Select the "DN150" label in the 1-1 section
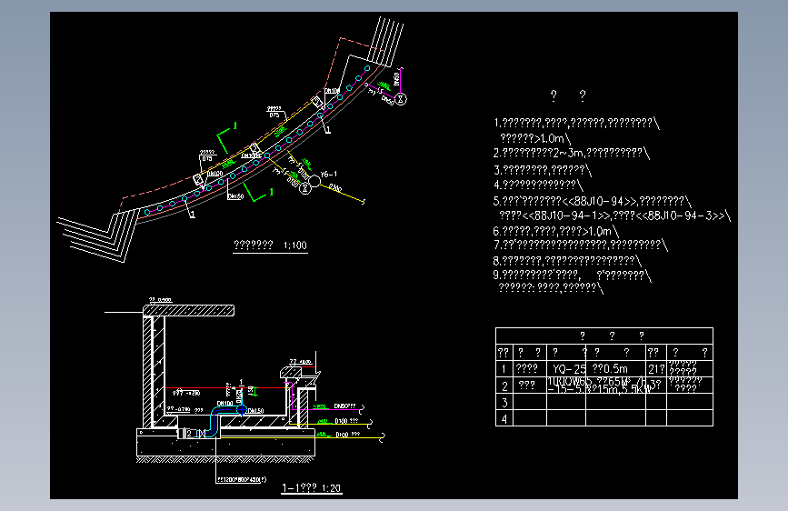 pos(255,411)
